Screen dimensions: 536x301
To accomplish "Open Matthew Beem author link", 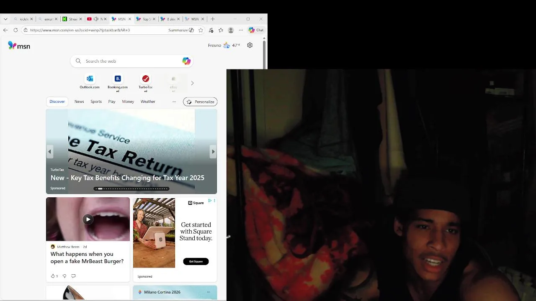I will click(x=68, y=247).
